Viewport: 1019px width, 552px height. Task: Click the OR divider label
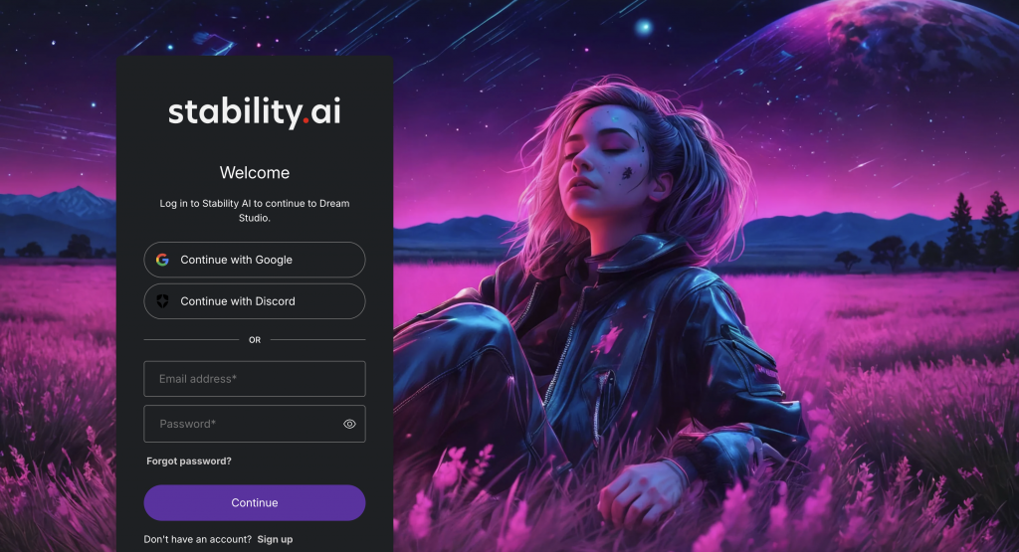pyautogui.click(x=255, y=339)
